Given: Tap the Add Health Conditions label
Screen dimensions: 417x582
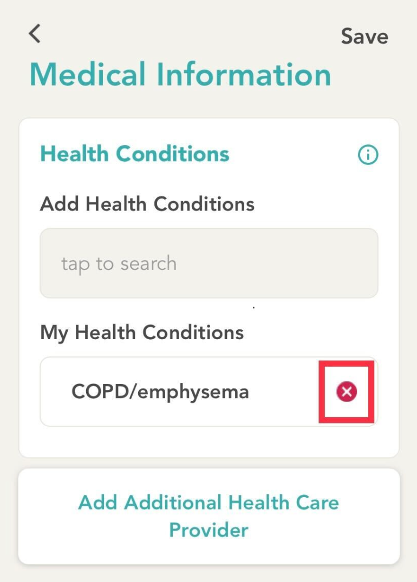Looking at the screenshot, I should click(147, 204).
